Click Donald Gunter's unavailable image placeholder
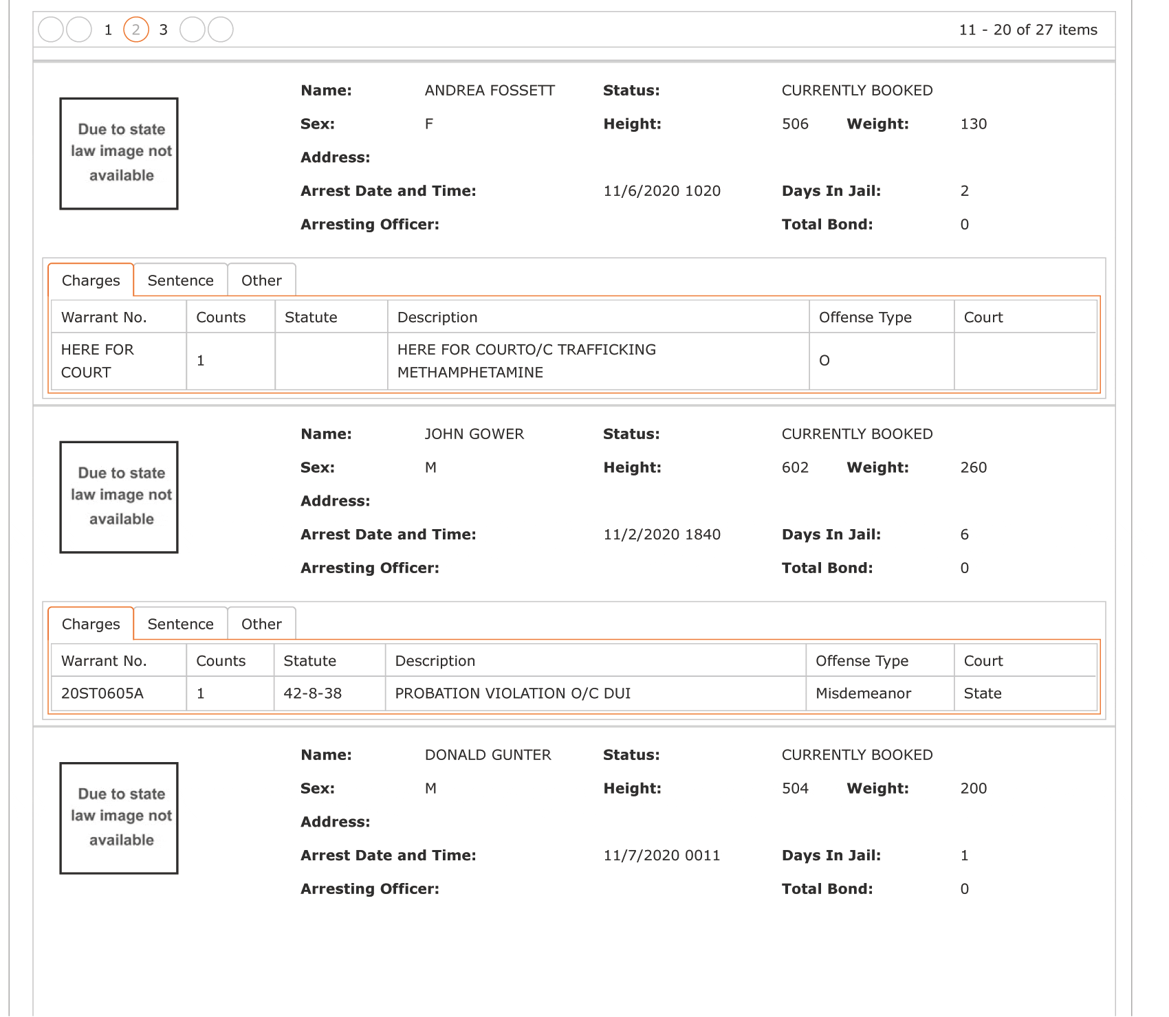This screenshot has width=1169, height=1017. (x=119, y=818)
